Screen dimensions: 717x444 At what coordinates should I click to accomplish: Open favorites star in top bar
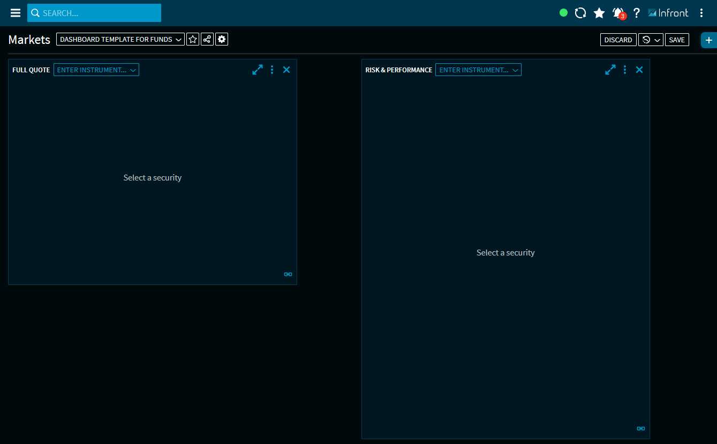point(599,13)
